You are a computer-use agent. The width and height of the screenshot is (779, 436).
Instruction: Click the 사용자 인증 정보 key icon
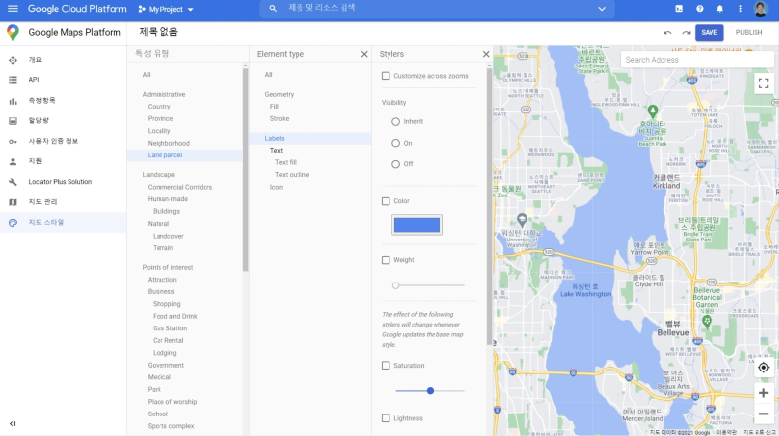[x=13, y=142]
